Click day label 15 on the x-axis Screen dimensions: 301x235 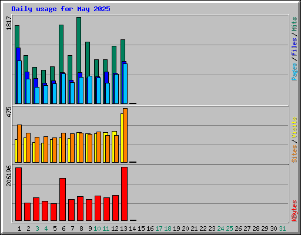click(x=141, y=229)
